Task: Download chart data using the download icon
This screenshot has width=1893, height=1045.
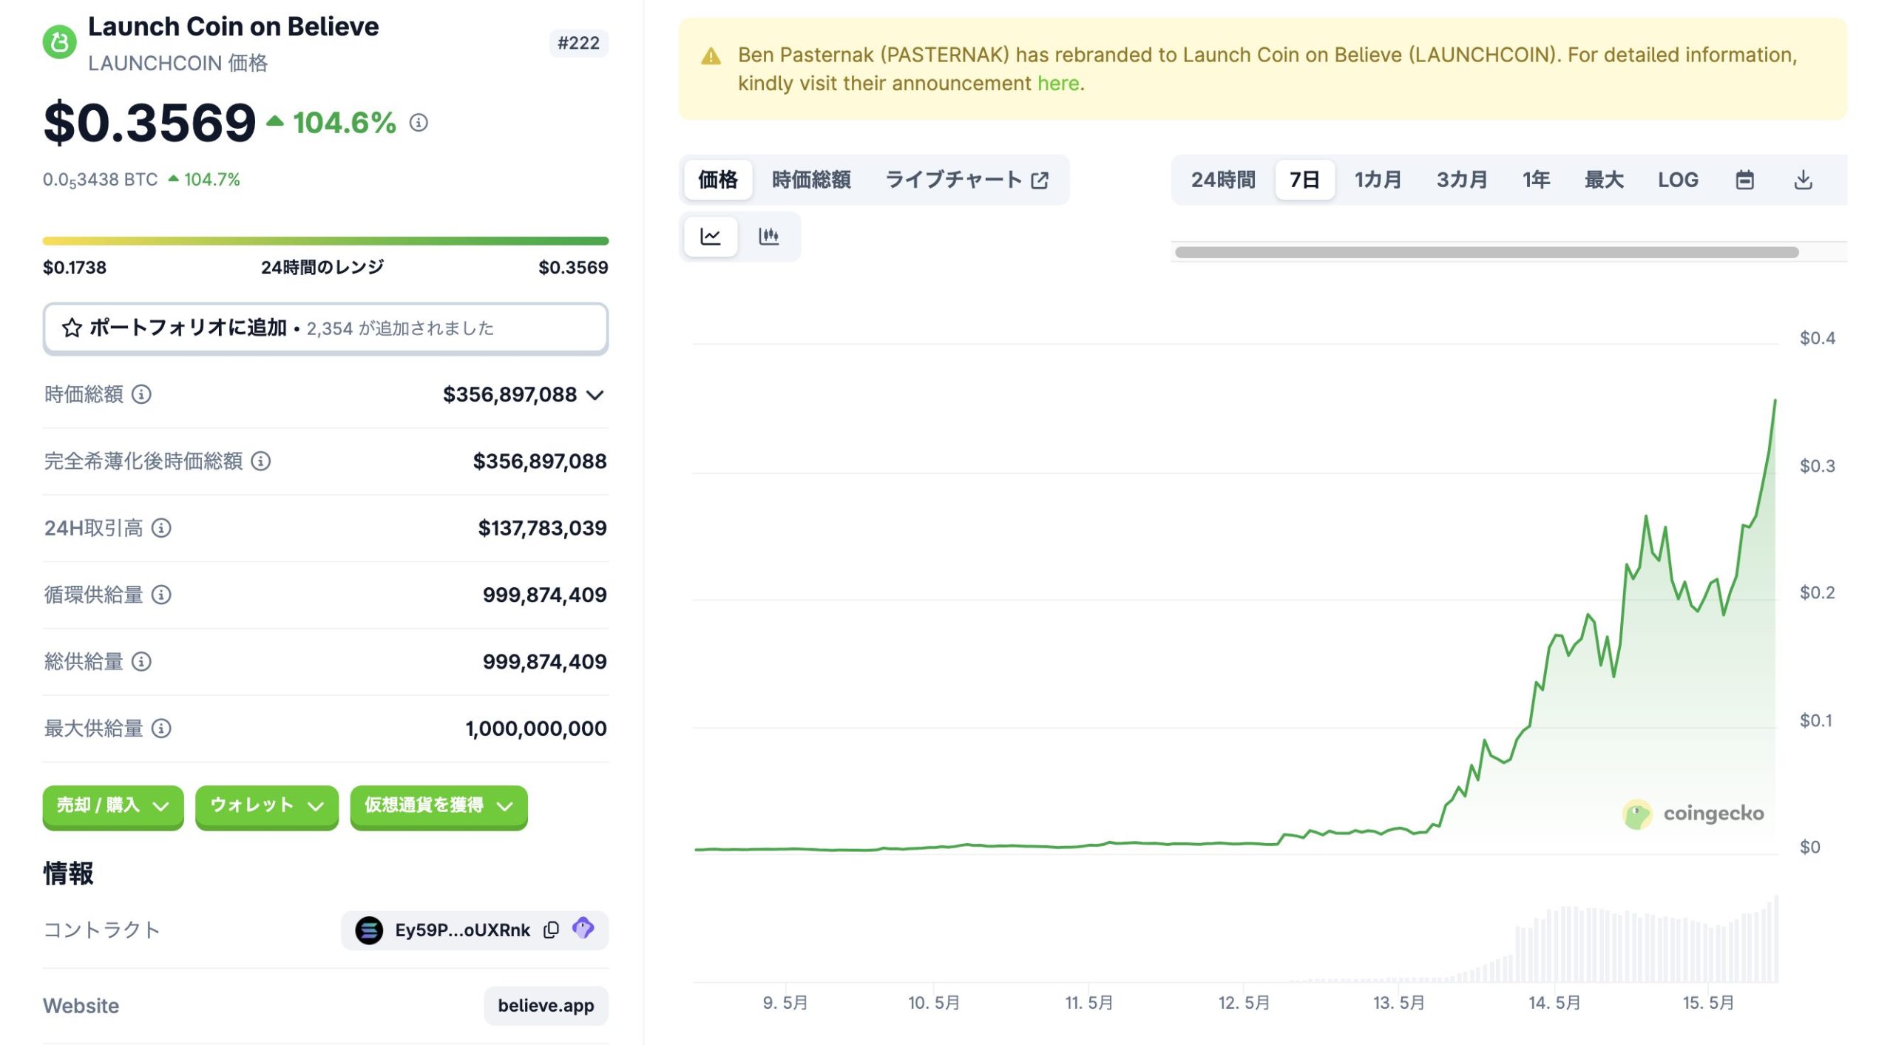Action: 1804,180
